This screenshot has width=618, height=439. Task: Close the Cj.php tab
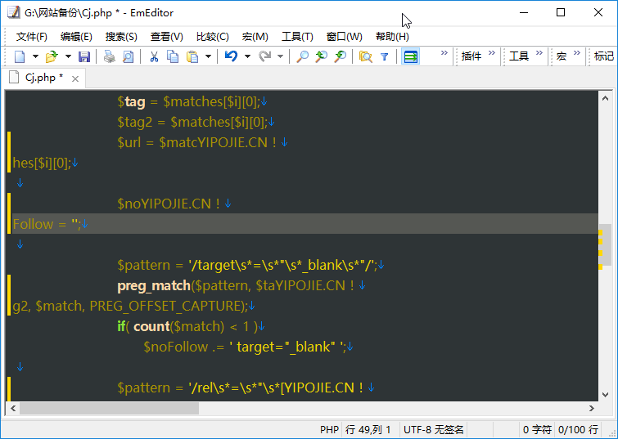pos(75,78)
